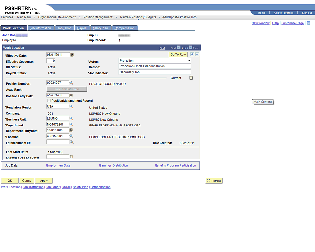The width and height of the screenshot is (315, 252).
Task: Open the Customize Page link
Action: [292, 23]
